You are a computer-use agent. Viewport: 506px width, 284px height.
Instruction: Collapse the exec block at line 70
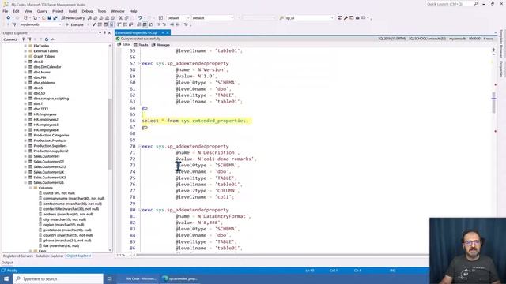140,147
